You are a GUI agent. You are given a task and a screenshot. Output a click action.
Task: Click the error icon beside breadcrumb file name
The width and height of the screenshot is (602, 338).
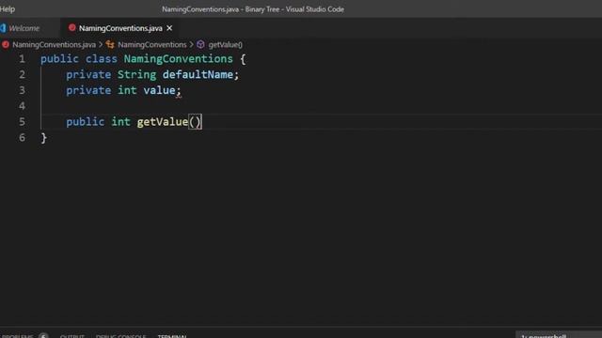6,45
